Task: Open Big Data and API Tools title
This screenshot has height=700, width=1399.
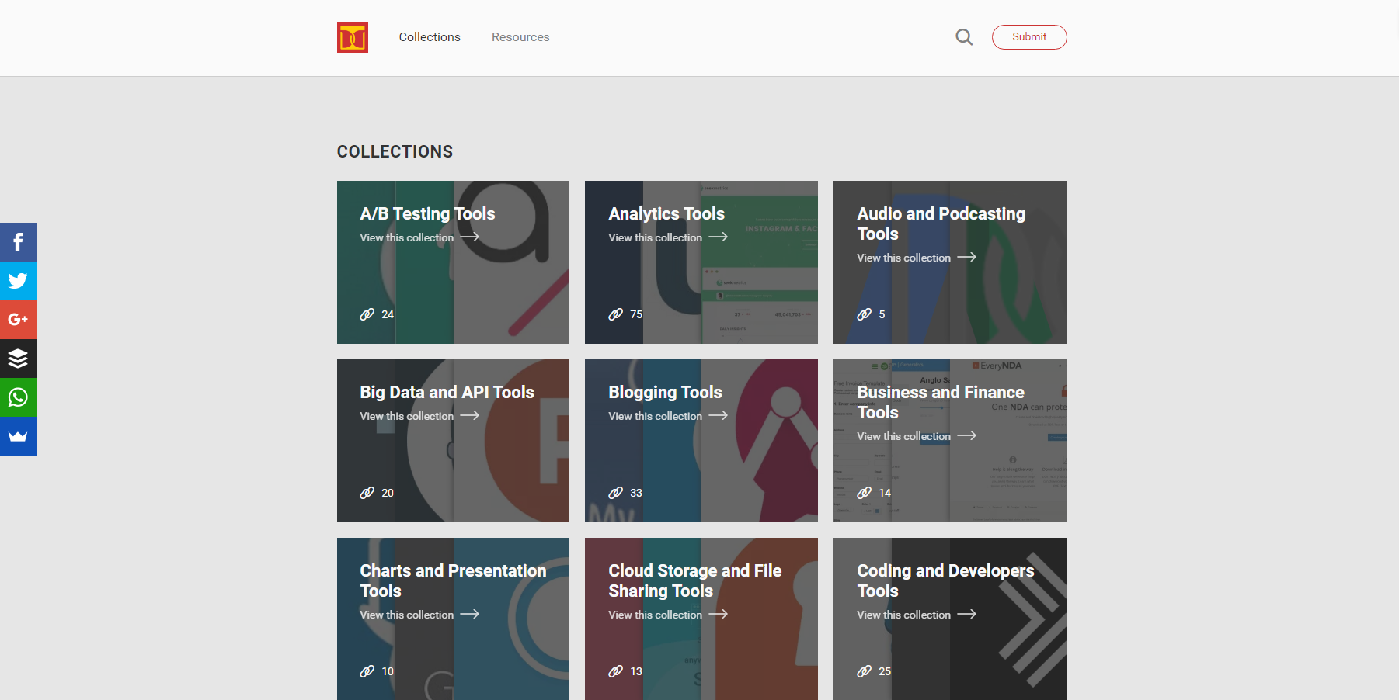Action: pos(447,392)
